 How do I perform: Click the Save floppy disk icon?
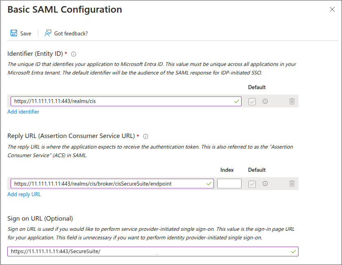pos(14,33)
